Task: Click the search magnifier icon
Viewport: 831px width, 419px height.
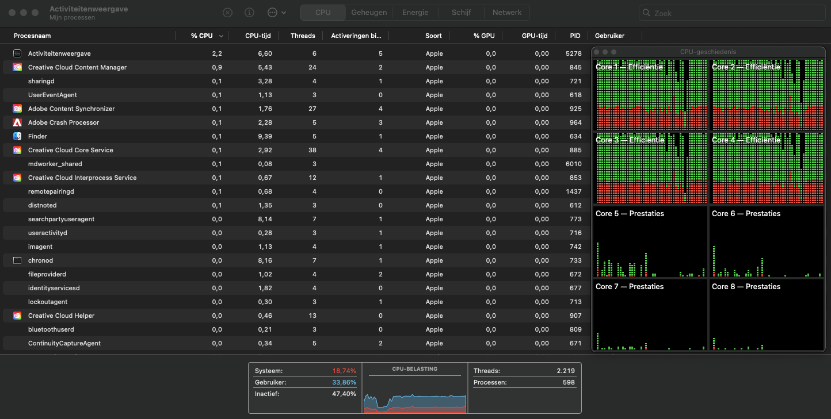Action: [647, 13]
